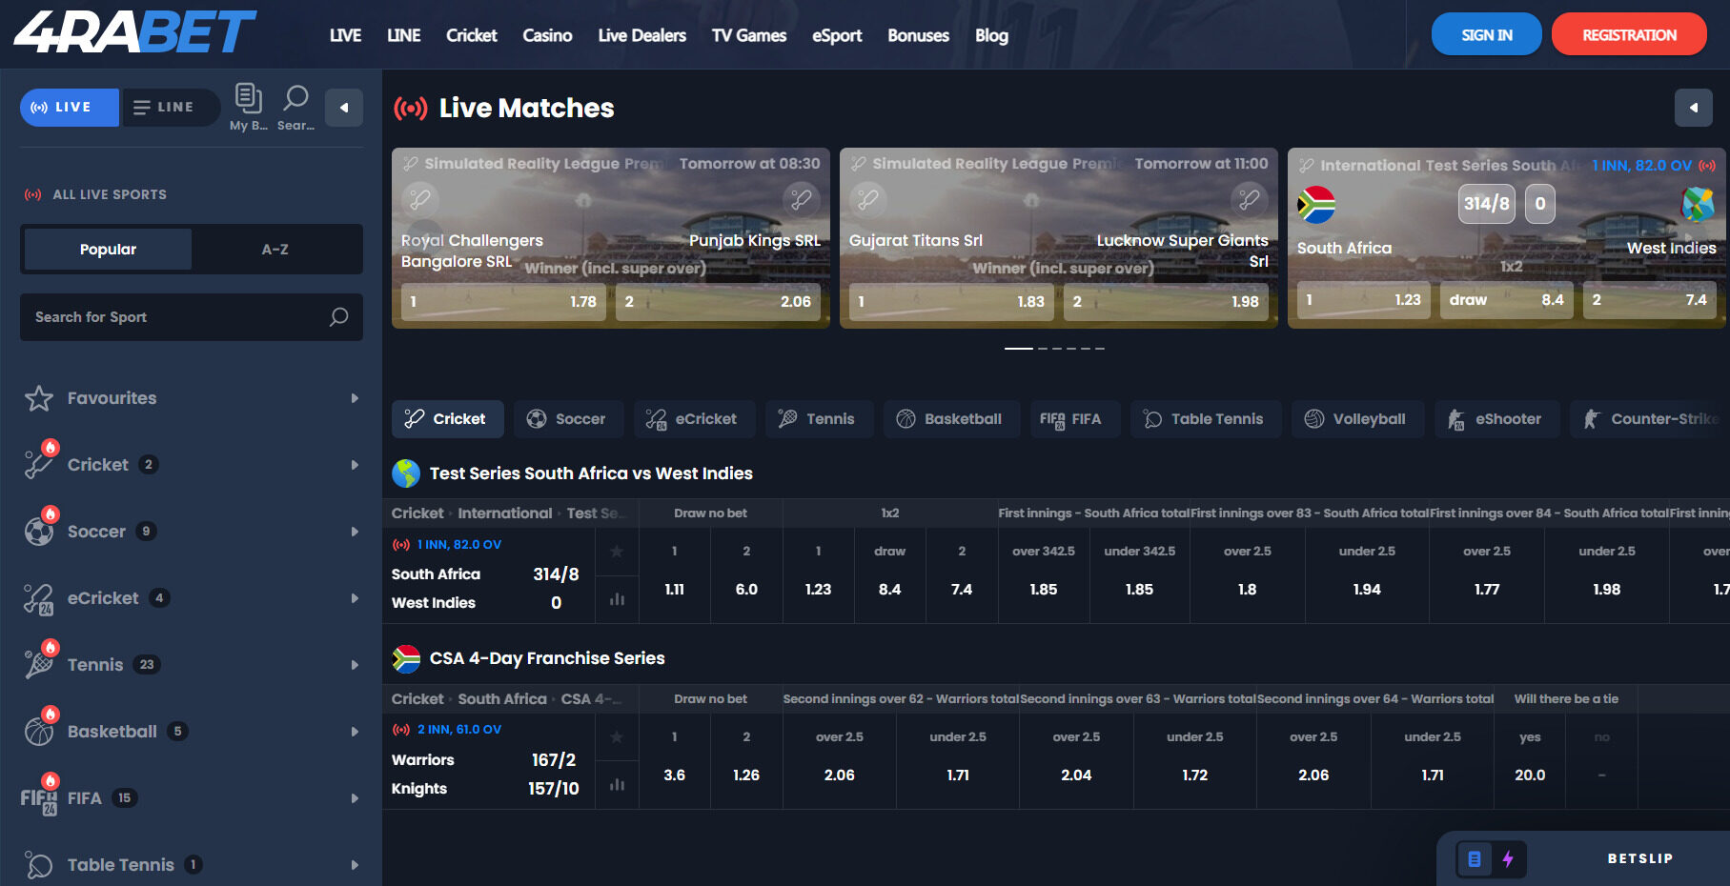This screenshot has width=1730, height=886.
Task: Open Test Series South Africa vs West Indies
Action: 591,473
